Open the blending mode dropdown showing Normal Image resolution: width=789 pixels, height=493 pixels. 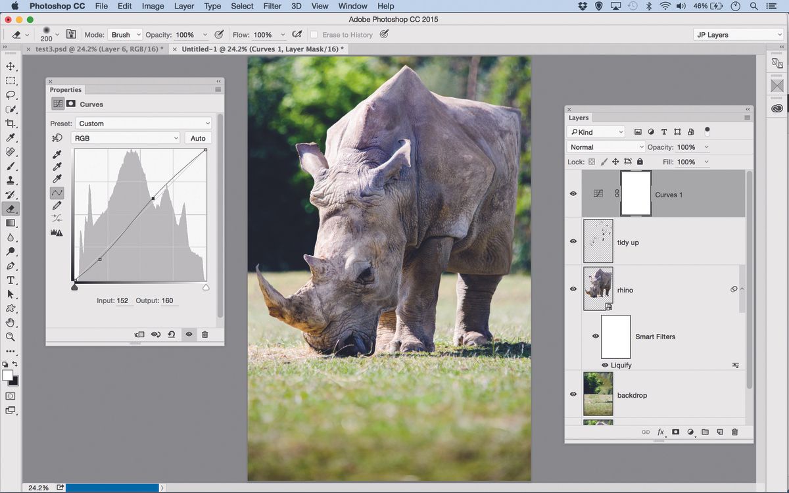(x=605, y=147)
